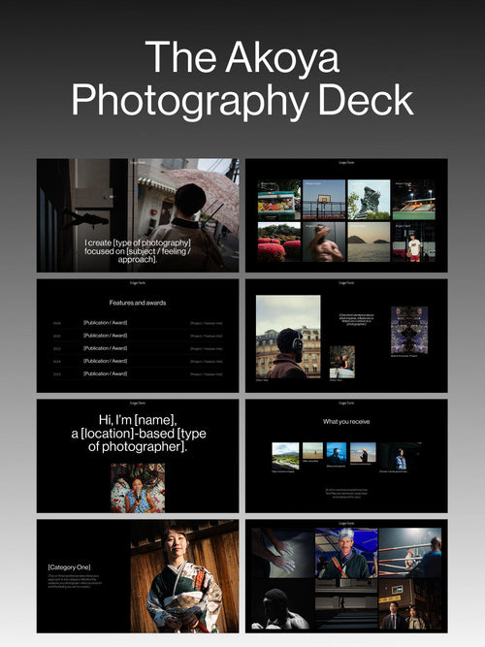Click the middle [Publication / Award] row
The width and height of the screenshot is (485, 647).
click(x=138, y=348)
